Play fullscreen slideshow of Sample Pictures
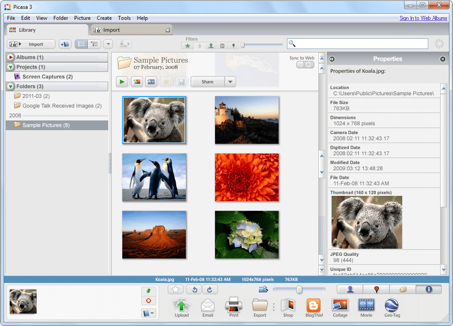Image resolution: width=453 pixels, height=326 pixels. coord(122,82)
